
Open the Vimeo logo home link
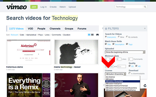click(x=16, y=7)
